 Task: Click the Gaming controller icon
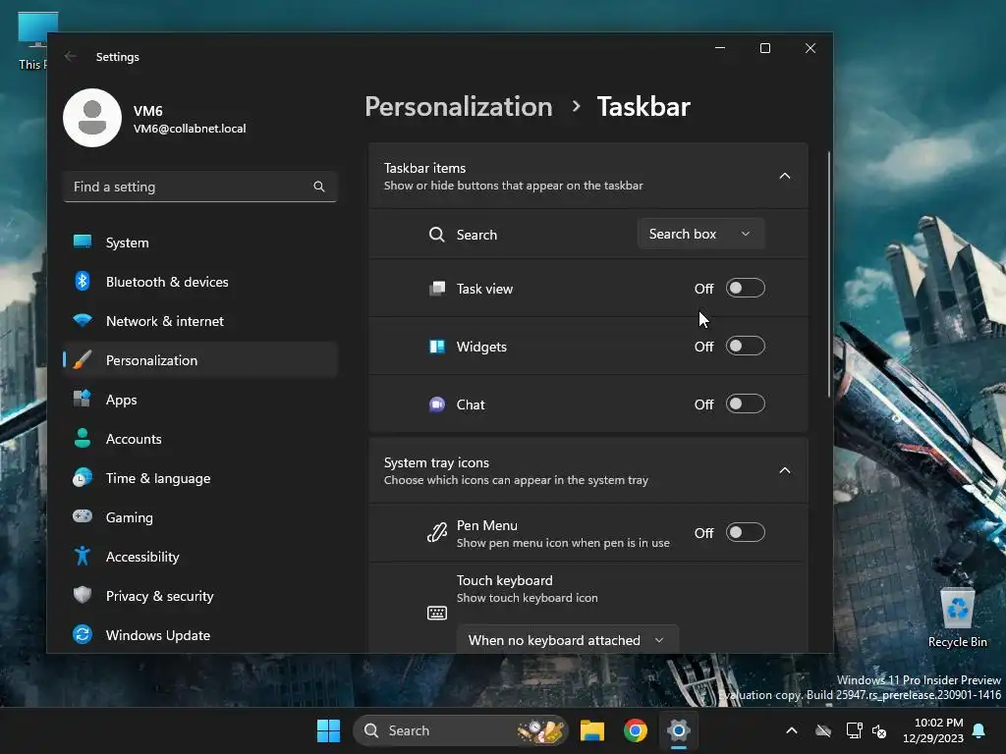pos(83,516)
